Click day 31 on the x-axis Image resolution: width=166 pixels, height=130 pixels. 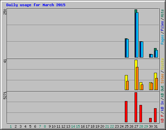click(x=156, y=126)
